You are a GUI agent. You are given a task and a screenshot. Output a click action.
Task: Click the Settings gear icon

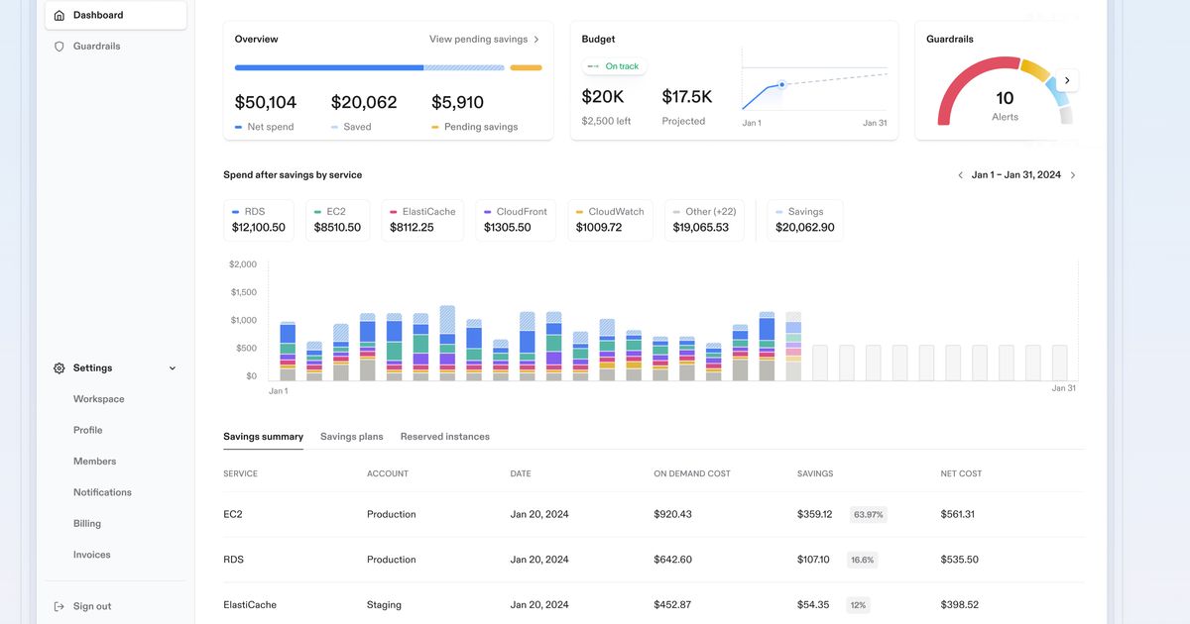pyautogui.click(x=59, y=368)
